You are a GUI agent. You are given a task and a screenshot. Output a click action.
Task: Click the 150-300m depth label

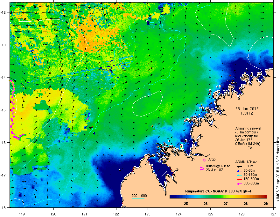[251, 179]
